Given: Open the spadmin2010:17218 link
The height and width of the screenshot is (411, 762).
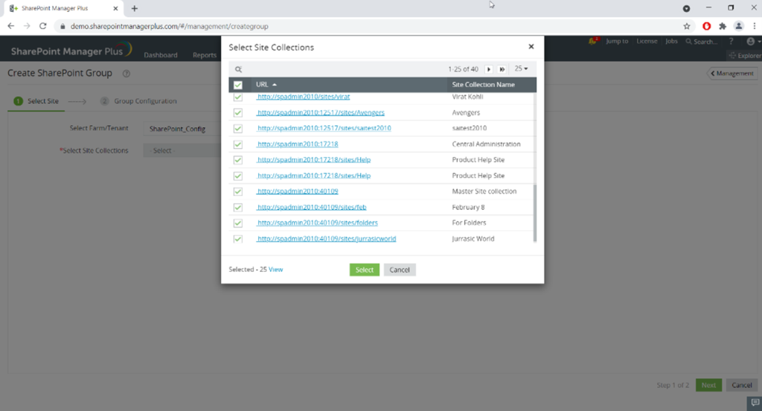Looking at the screenshot, I should (298, 144).
